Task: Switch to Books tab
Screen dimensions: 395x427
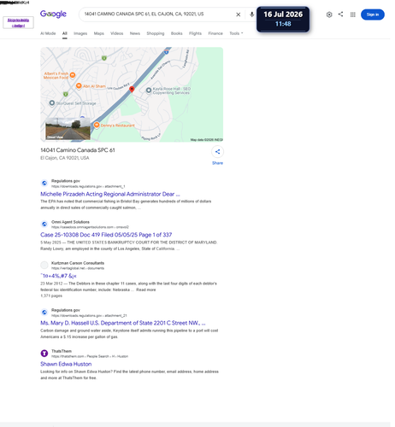Action: [177, 33]
